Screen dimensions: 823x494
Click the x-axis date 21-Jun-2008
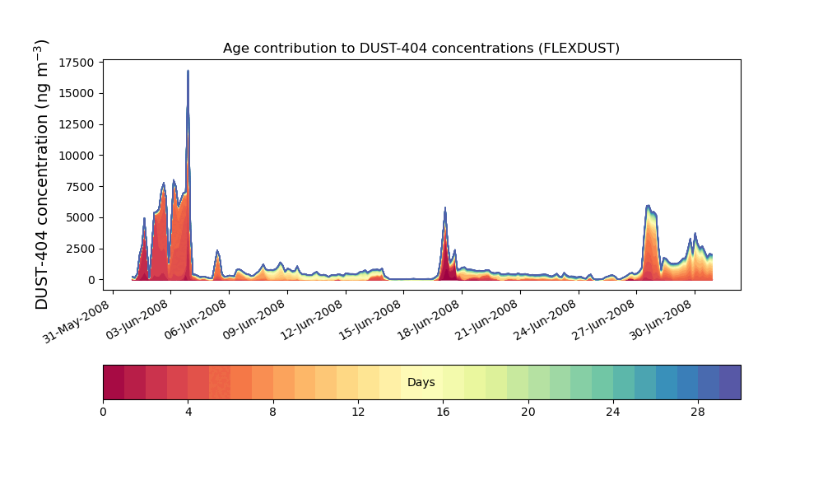pyautogui.click(x=487, y=319)
